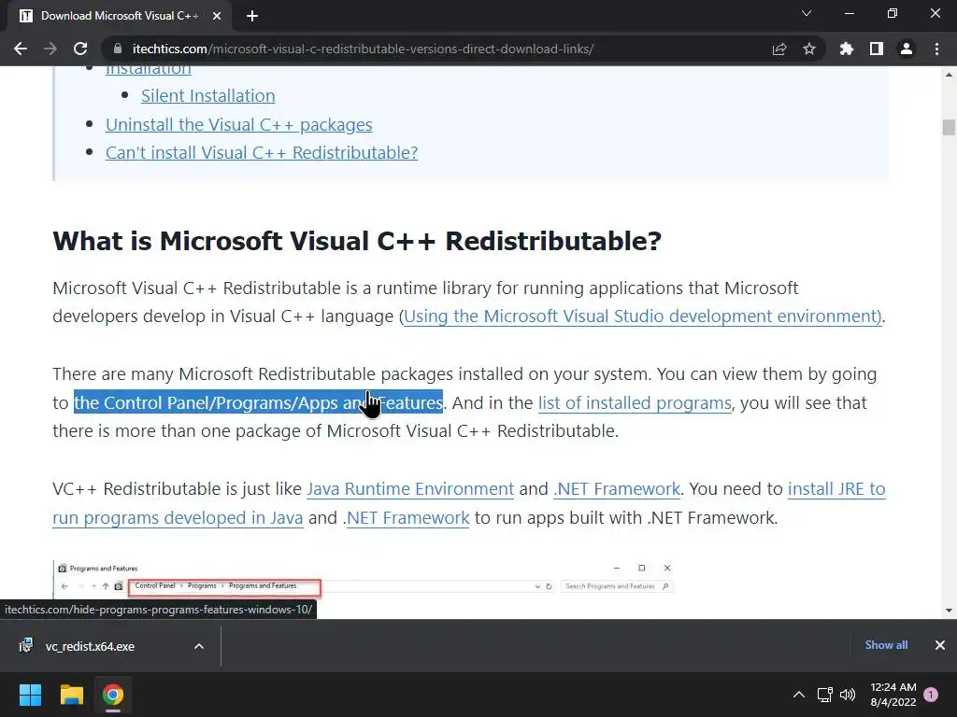Click the page vertical scrollbar thumb
The height and width of the screenshot is (717, 957).
pyautogui.click(x=949, y=127)
